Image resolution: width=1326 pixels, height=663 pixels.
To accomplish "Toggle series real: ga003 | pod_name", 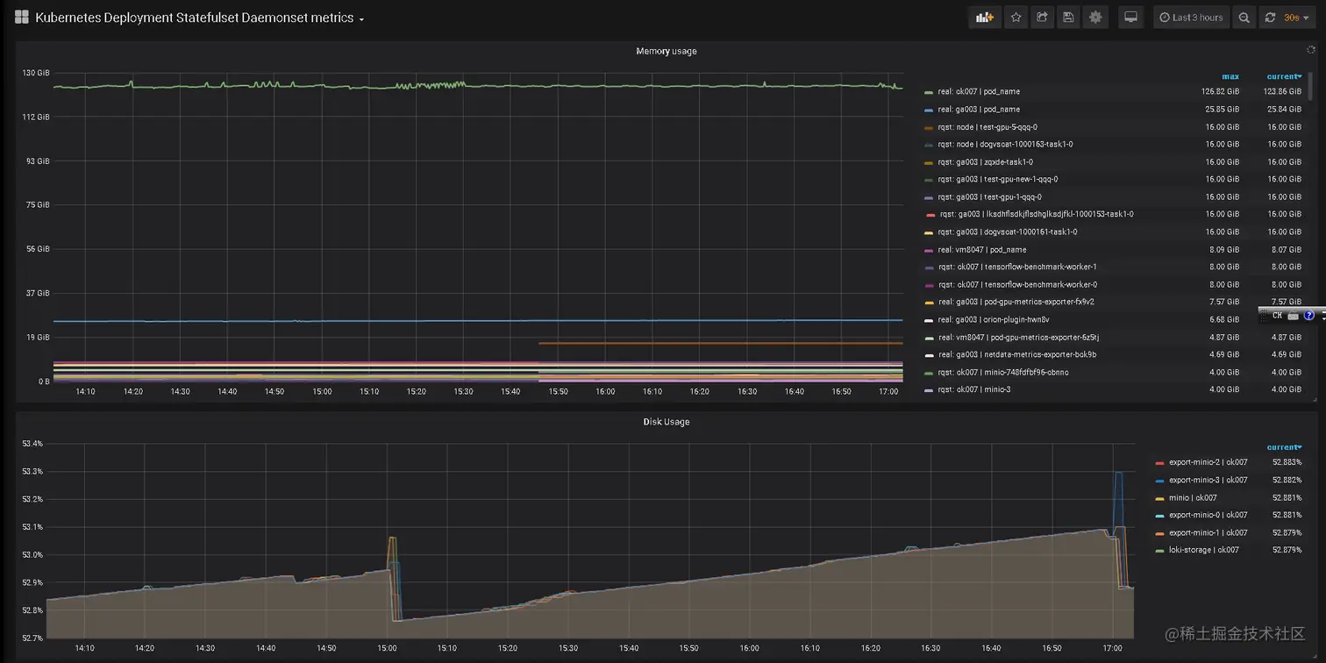I will click(x=979, y=110).
